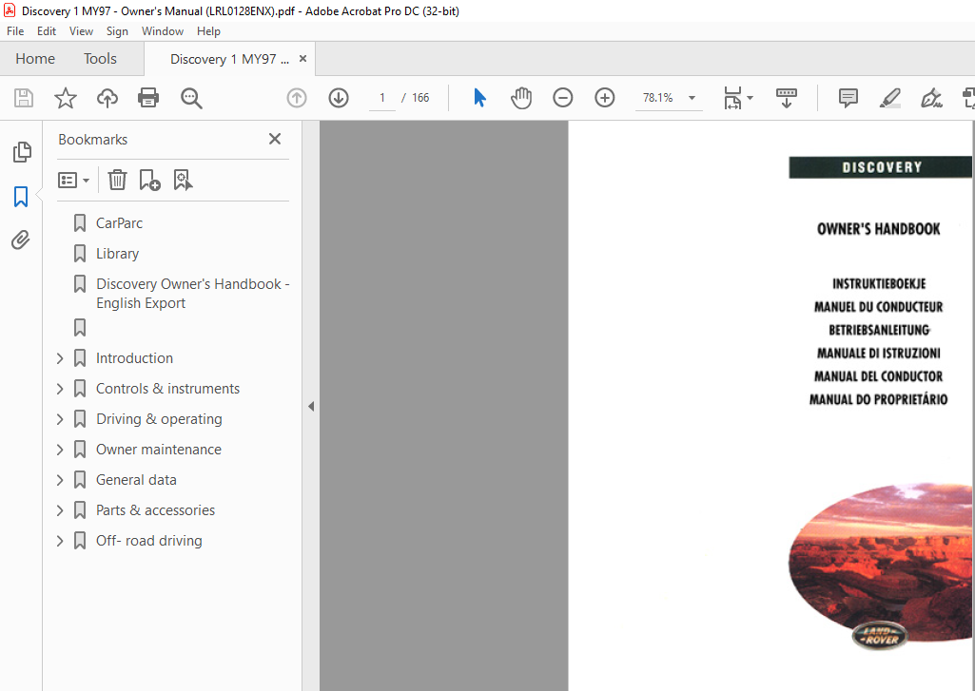Select the Off- road driving bookmark label

[x=149, y=541]
